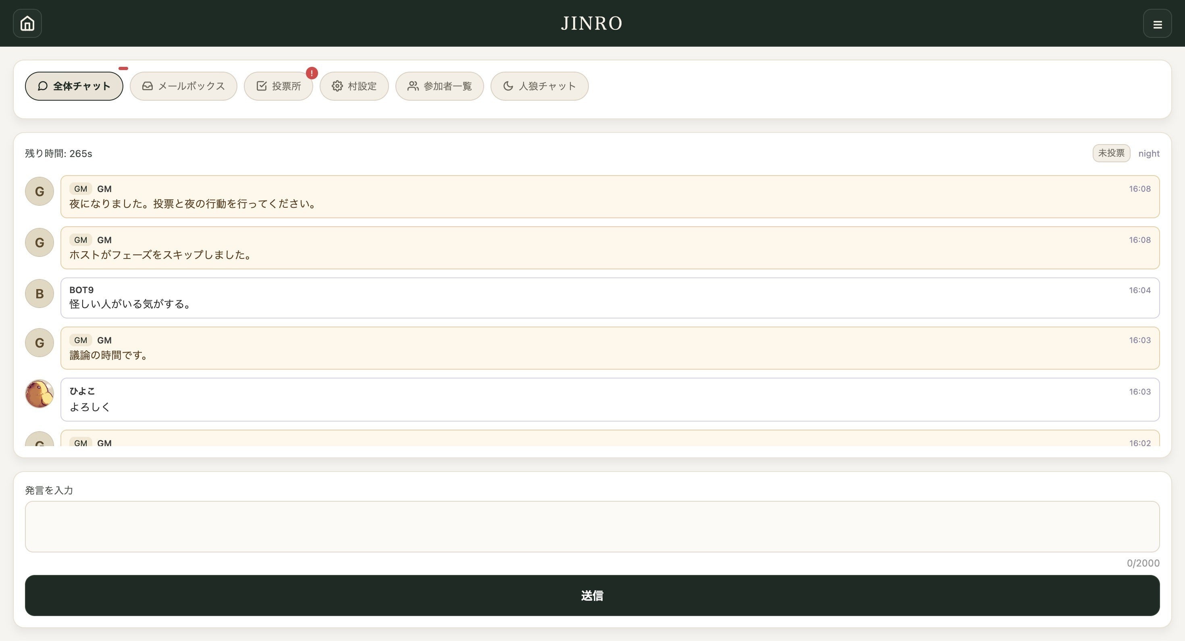Open the 人狼チャット tab
The height and width of the screenshot is (641, 1185).
pyautogui.click(x=540, y=87)
